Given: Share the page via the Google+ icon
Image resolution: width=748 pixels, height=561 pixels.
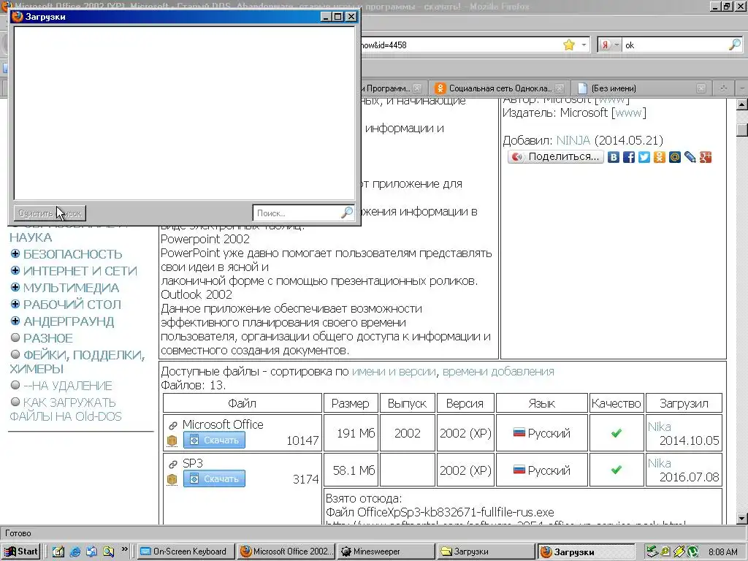Looking at the screenshot, I should pos(705,157).
